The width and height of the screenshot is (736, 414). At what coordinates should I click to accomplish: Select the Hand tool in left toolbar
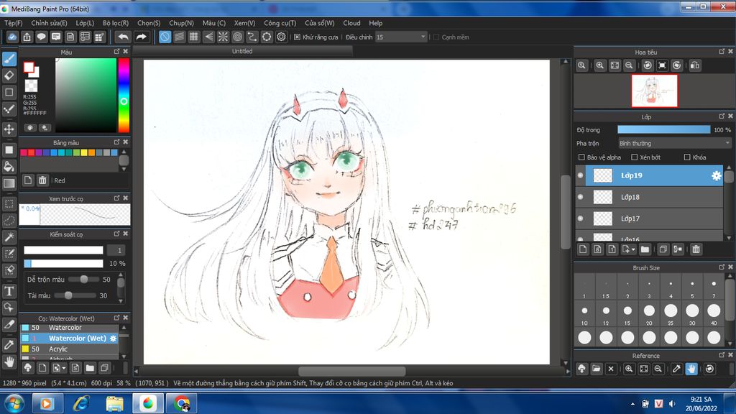(x=9, y=362)
